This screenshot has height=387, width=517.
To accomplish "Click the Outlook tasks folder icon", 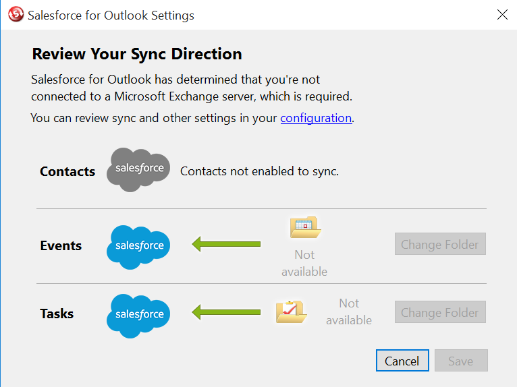I will [291, 311].
